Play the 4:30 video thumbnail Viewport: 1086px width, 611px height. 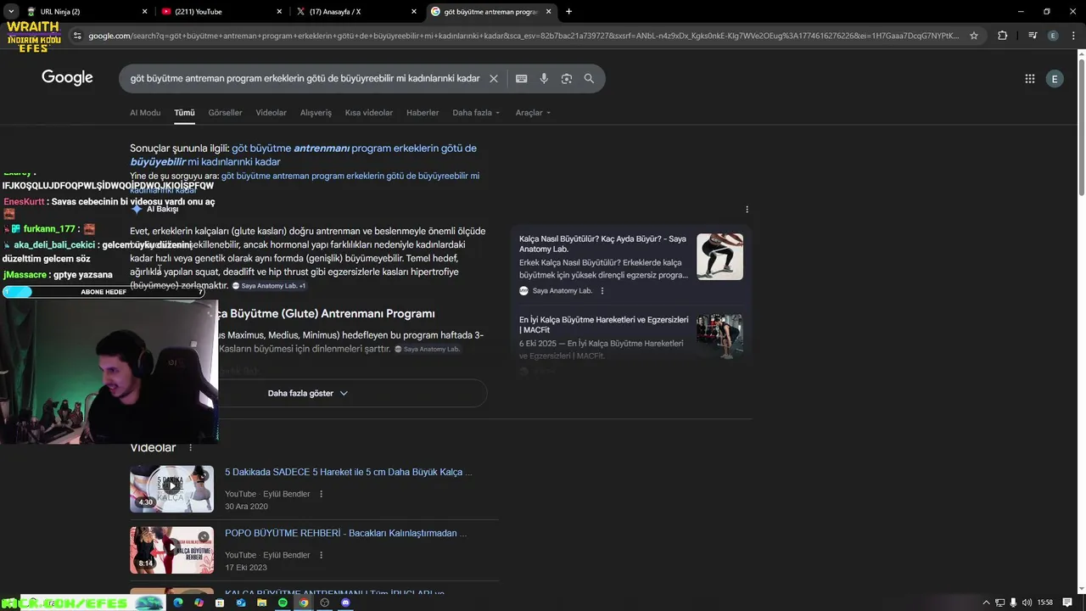click(x=171, y=489)
